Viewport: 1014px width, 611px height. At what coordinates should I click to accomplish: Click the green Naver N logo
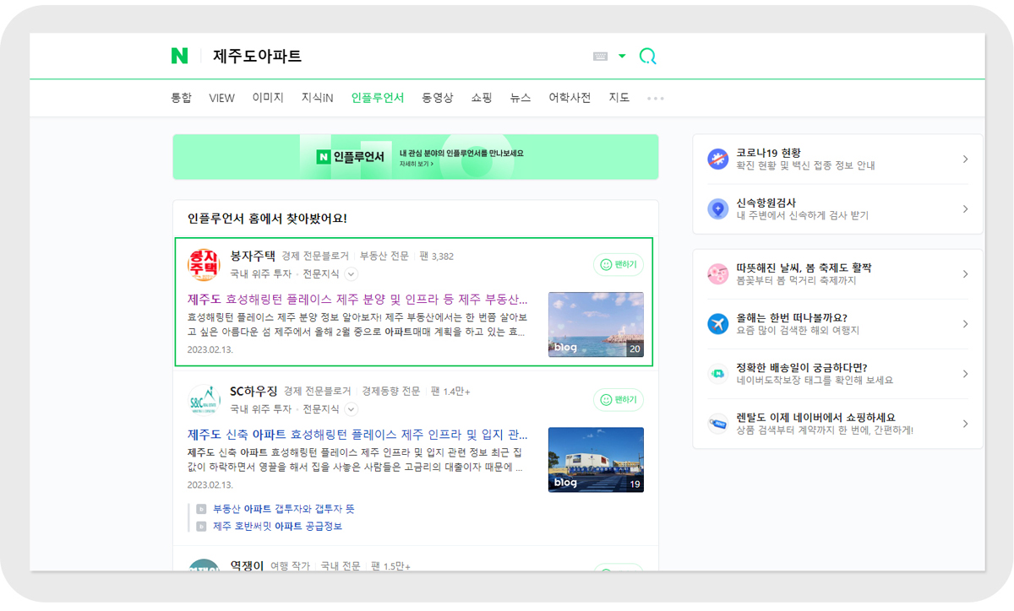click(179, 57)
